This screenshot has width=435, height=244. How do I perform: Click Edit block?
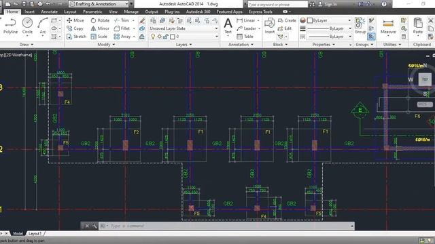pyautogui.click(x=285, y=28)
